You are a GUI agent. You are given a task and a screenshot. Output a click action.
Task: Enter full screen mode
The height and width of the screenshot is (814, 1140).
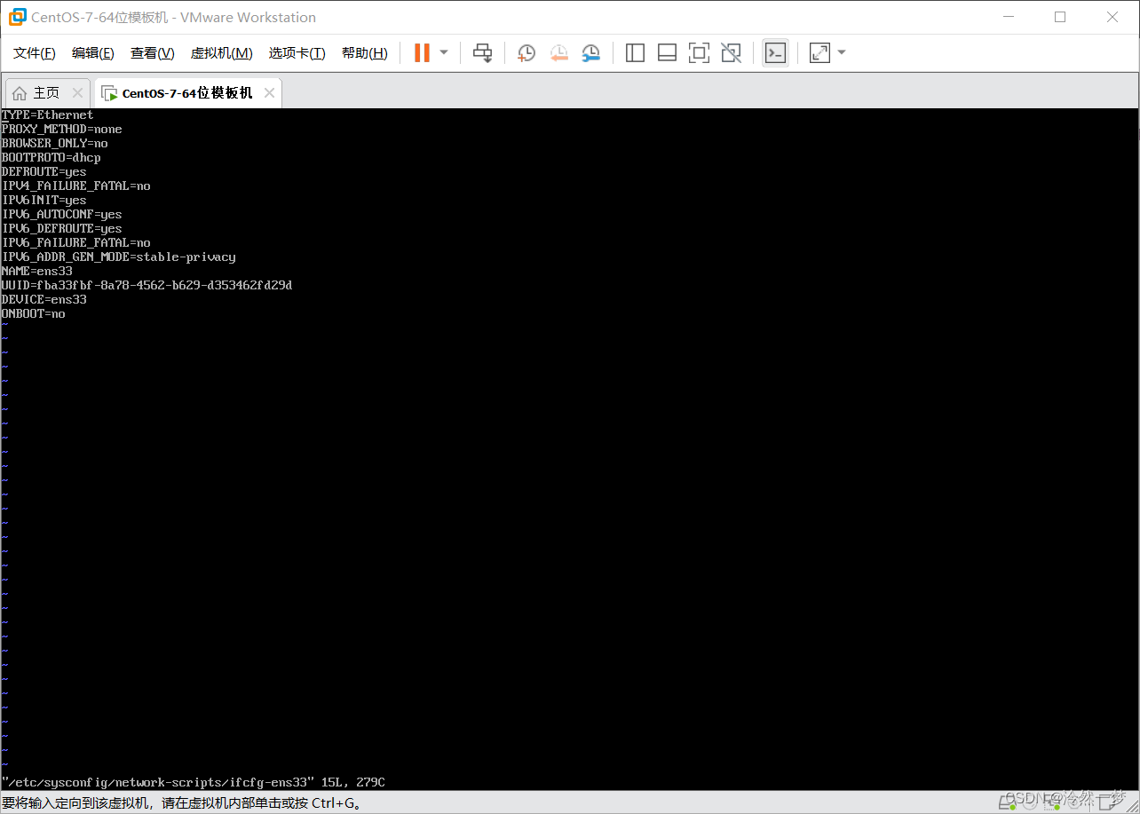[699, 53]
